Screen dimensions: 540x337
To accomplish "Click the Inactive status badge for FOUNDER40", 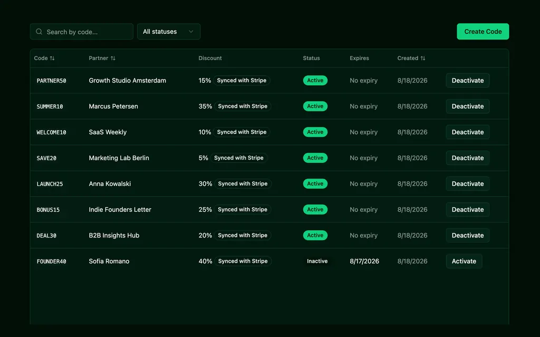I will tap(317, 261).
